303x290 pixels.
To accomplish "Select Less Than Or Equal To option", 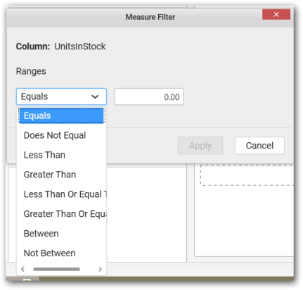I will (61, 194).
